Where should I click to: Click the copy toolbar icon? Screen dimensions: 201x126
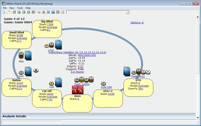tap(39, 12)
